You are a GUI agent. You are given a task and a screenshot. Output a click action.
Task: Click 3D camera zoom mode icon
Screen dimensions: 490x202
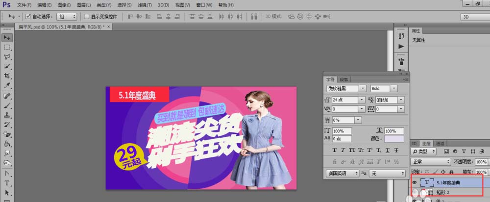point(327,16)
